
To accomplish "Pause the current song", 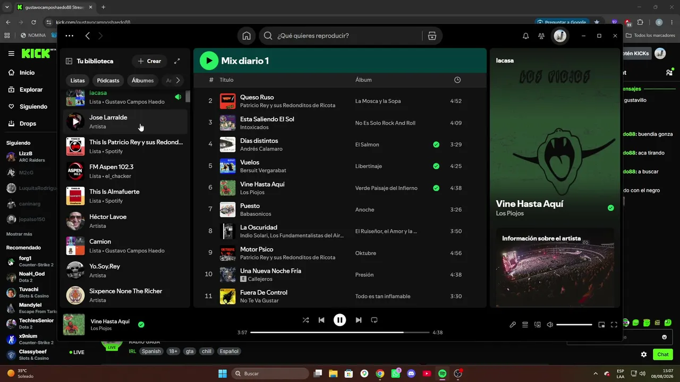I will click(x=339, y=320).
